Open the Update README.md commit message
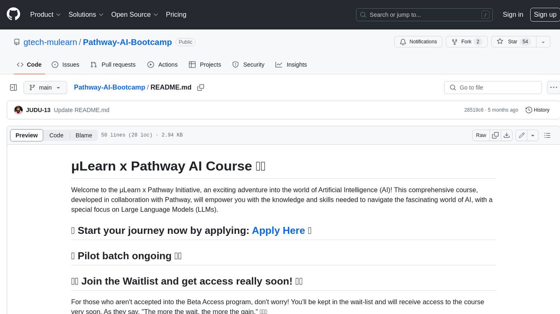Image resolution: width=560 pixels, height=314 pixels. coord(82,110)
